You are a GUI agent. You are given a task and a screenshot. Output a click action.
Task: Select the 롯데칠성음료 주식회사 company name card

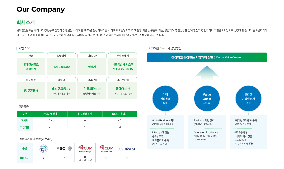pos(31,67)
